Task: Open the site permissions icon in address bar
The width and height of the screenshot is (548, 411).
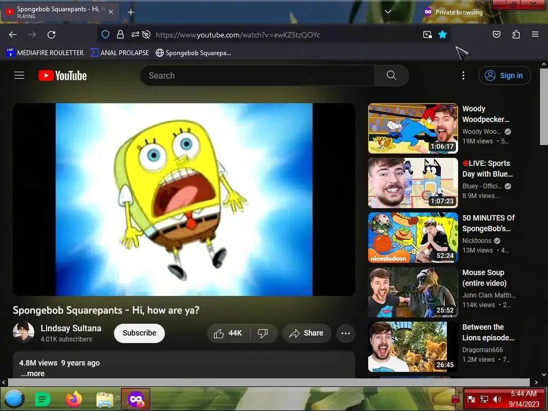Action: (135, 34)
